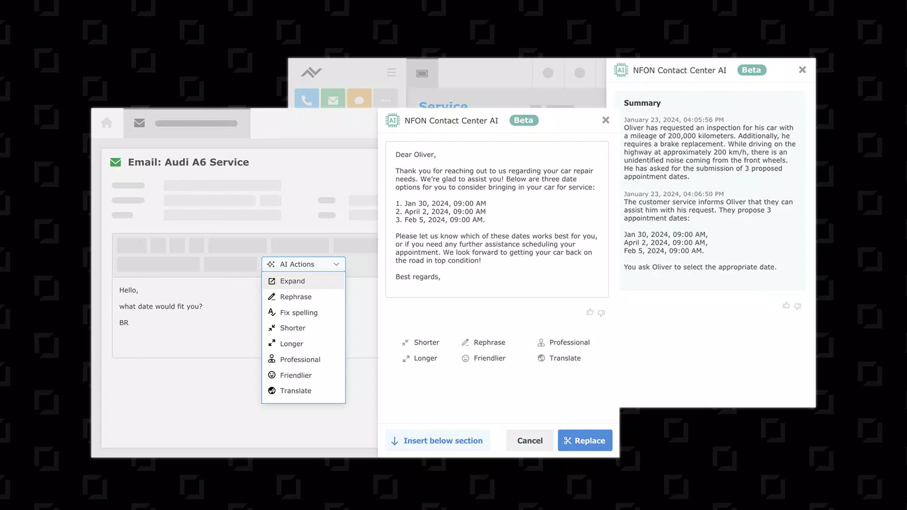Screen dimensions: 907x510
Task: Choose Friendlier in the AI Actions dropdown list
Action: (x=303, y=375)
